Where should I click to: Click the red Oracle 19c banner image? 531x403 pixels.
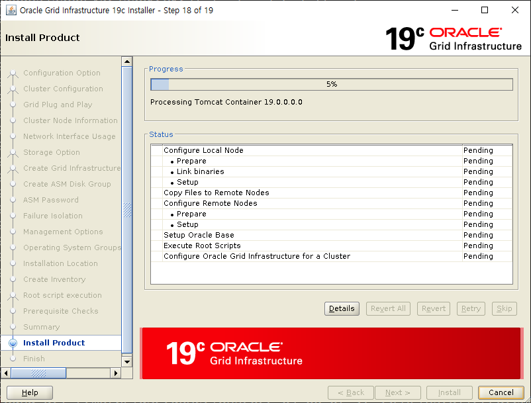click(x=331, y=353)
